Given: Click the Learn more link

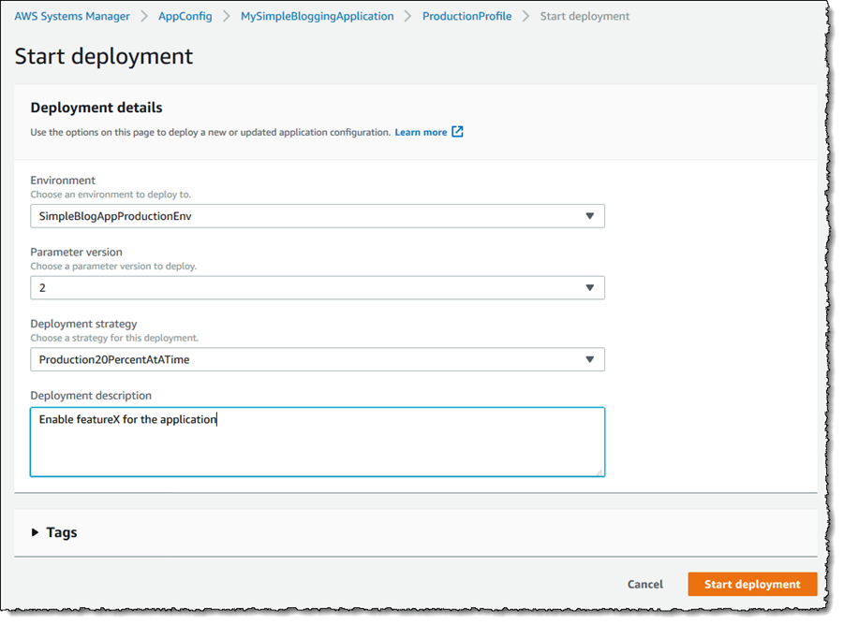Looking at the screenshot, I should pyautogui.click(x=421, y=132).
